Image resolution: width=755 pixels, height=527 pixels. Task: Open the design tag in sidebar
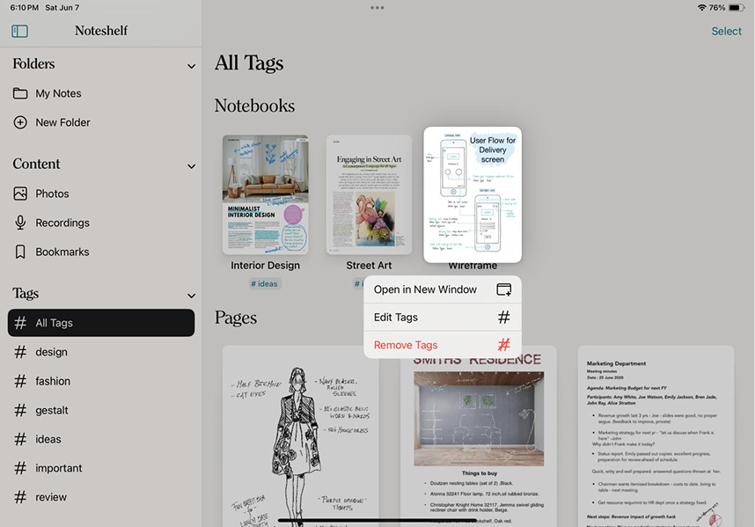(x=51, y=352)
